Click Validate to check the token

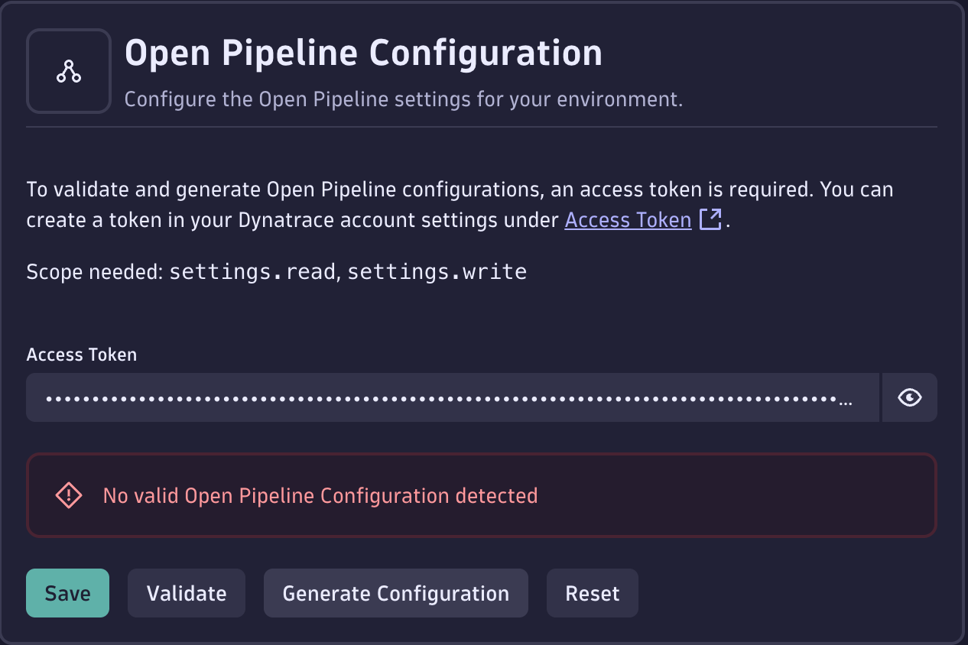(x=186, y=592)
